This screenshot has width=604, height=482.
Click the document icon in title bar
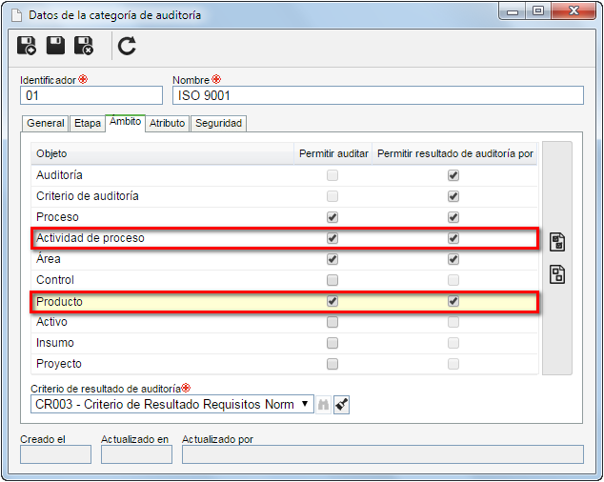tap(16, 15)
